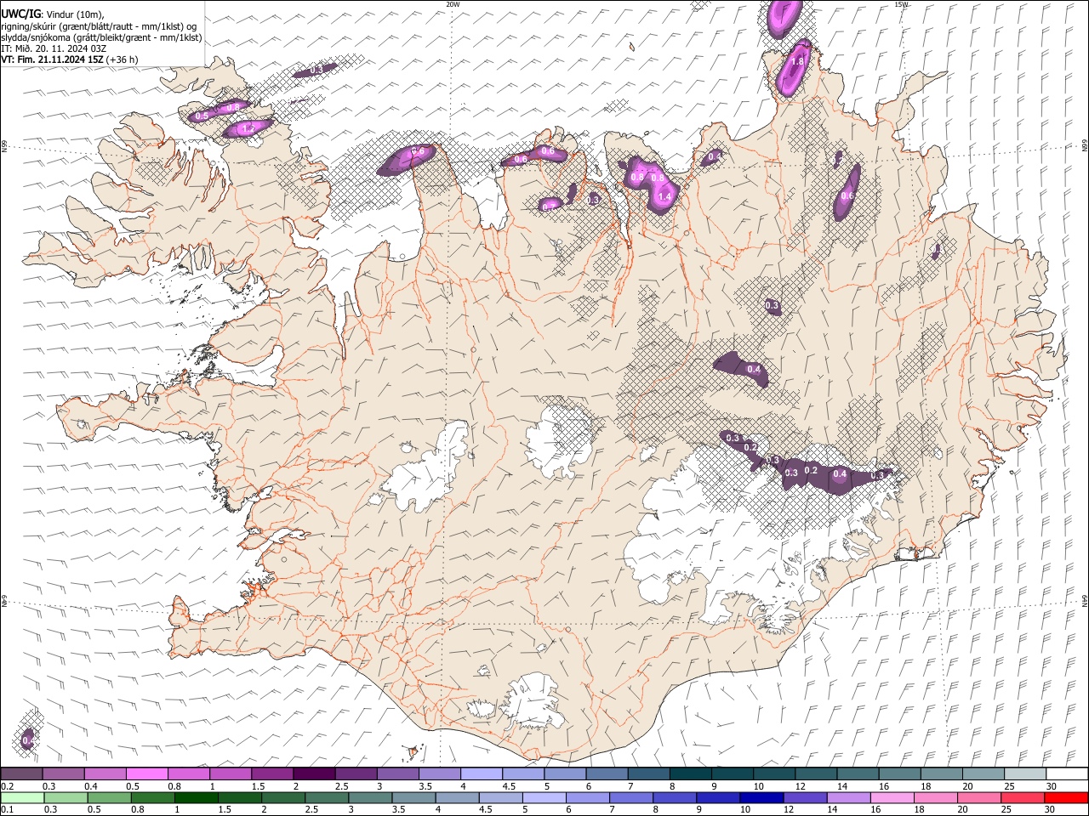1089x816 pixels.
Task: Click the '0.2' label on snow scale
Action: point(8,786)
